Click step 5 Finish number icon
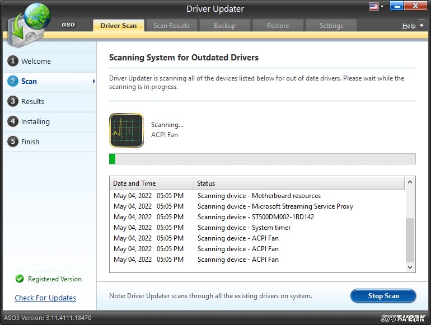This screenshot has width=431, height=325. (12, 142)
